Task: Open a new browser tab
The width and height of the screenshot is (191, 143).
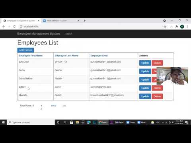Action: click(x=85, y=21)
